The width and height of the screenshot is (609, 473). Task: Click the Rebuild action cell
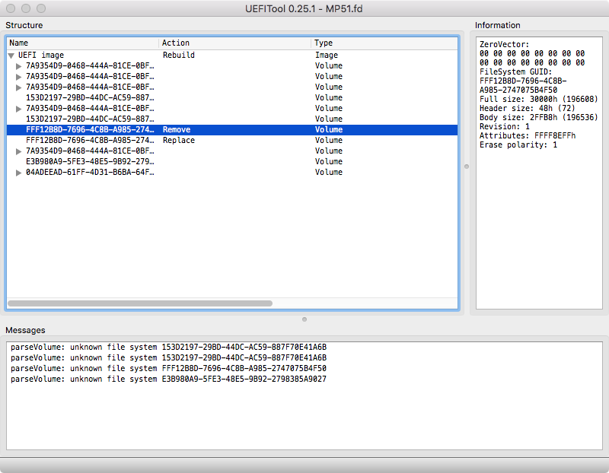pos(179,55)
